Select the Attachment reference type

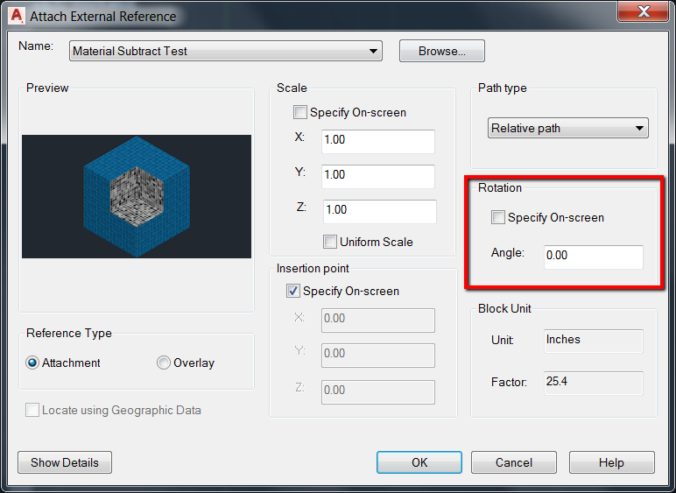pos(33,363)
